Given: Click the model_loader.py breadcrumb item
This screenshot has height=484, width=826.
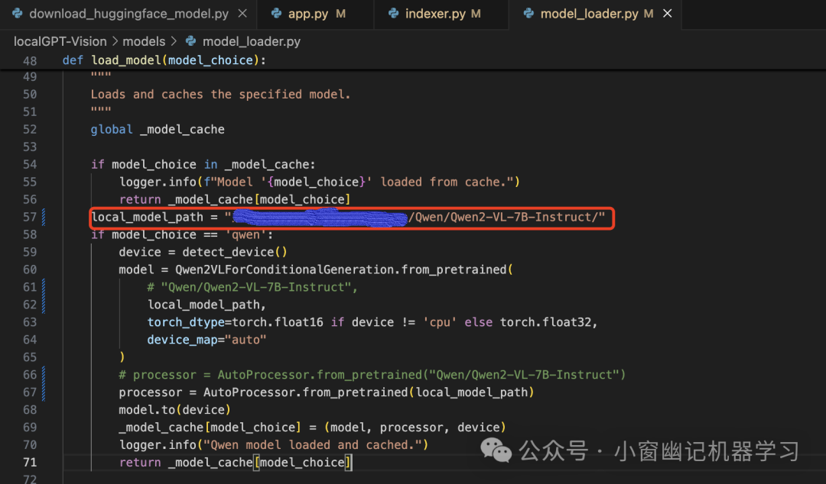Looking at the screenshot, I should tap(252, 41).
